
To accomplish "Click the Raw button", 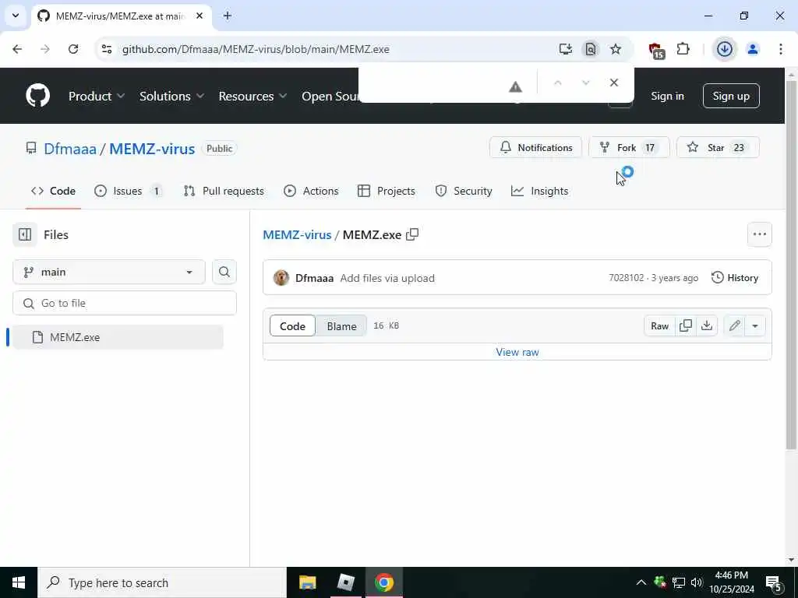I will pos(659,326).
